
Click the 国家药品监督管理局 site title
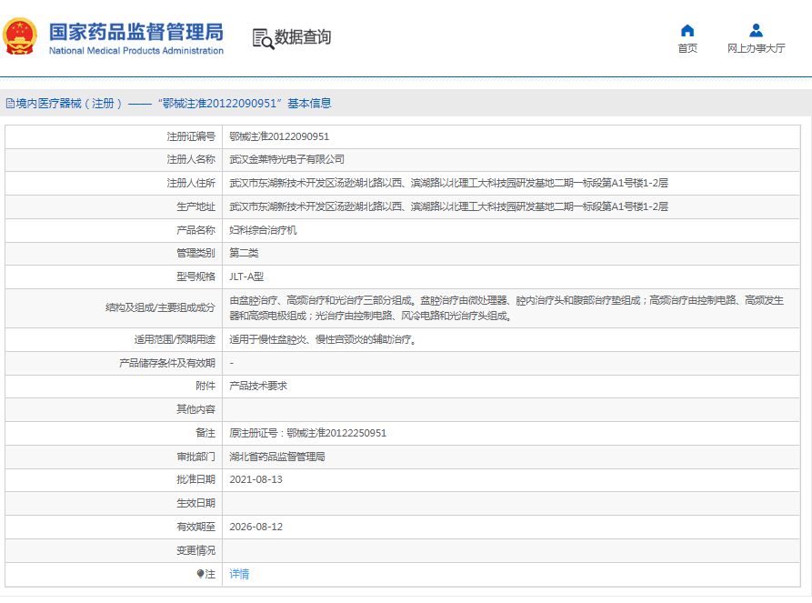[135, 31]
